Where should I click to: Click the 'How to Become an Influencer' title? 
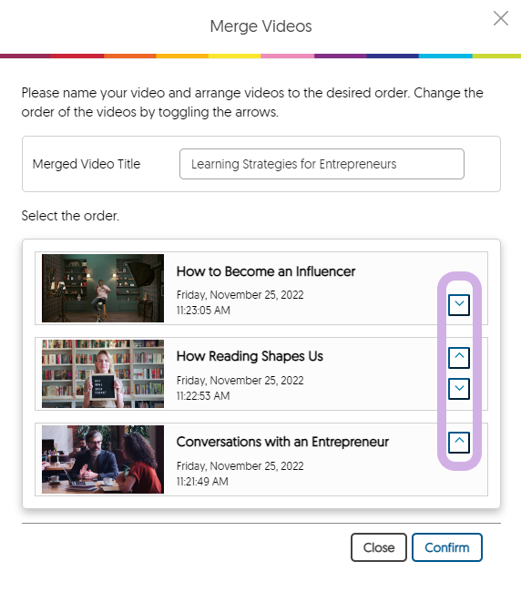pos(266,271)
